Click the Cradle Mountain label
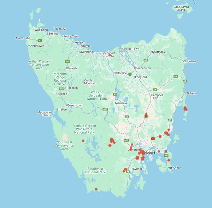Screen dimensions: 212x208 tap(90, 82)
